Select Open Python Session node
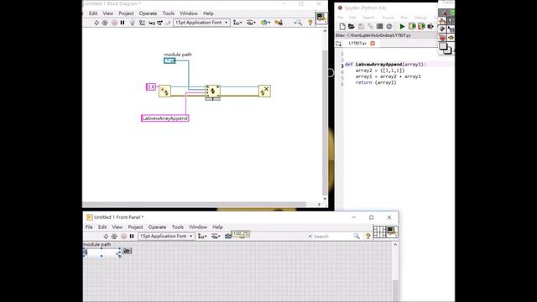The height and width of the screenshot is (302, 537). tap(164, 91)
